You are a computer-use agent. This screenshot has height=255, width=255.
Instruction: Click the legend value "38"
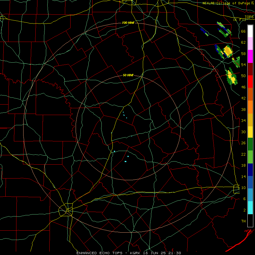pyautogui.click(x=243, y=109)
